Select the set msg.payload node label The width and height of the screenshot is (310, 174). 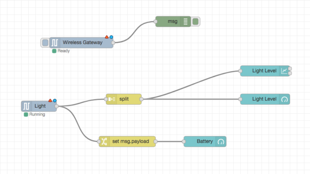(131, 141)
